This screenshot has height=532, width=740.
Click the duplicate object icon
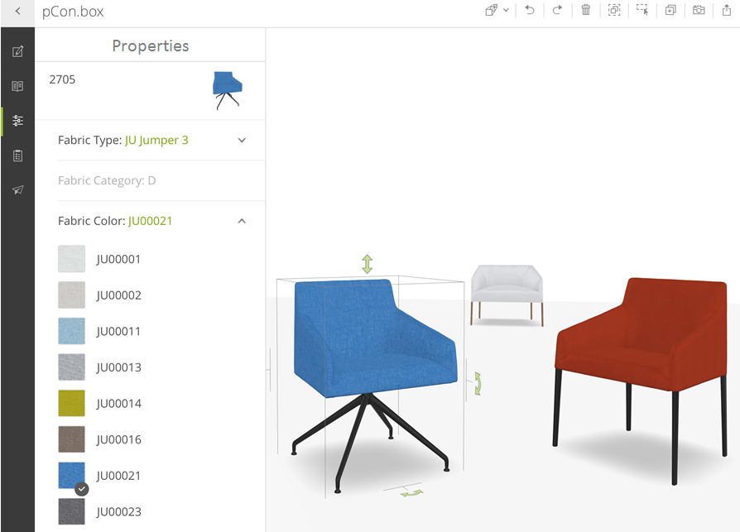coord(670,10)
